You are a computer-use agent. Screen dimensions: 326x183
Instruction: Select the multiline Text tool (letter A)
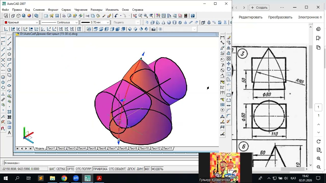point(9,133)
